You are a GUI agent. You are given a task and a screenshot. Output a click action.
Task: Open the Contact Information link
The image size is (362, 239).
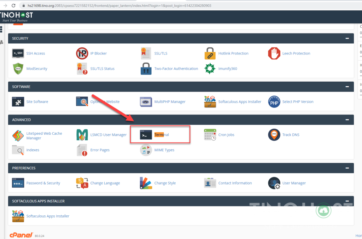pyautogui.click(x=235, y=183)
